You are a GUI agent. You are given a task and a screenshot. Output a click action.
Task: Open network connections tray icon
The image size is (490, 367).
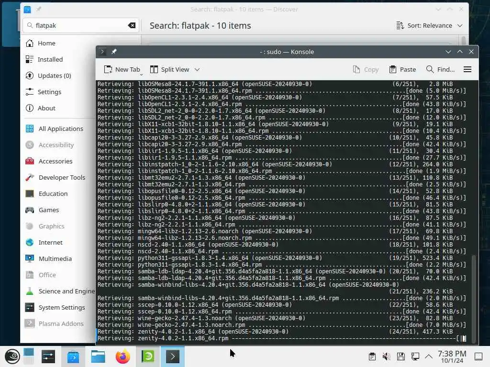click(415, 356)
